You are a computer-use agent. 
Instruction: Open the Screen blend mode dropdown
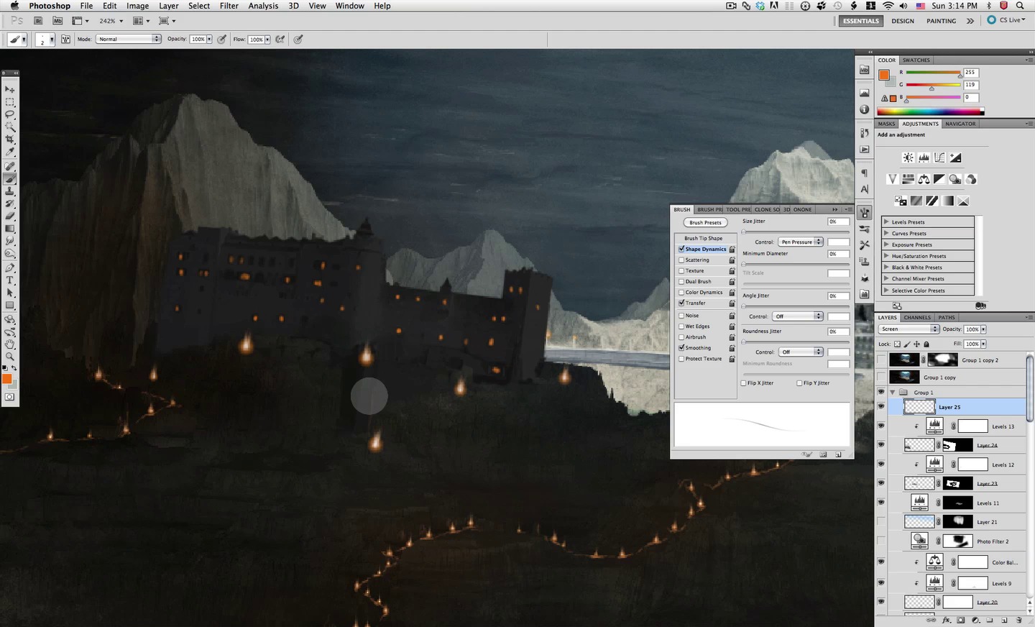click(x=909, y=329)
